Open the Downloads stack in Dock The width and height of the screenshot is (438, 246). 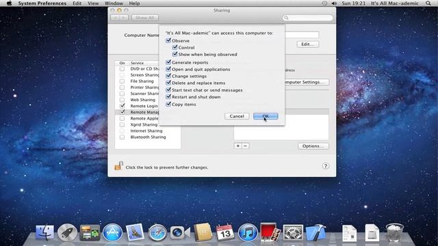372,233
